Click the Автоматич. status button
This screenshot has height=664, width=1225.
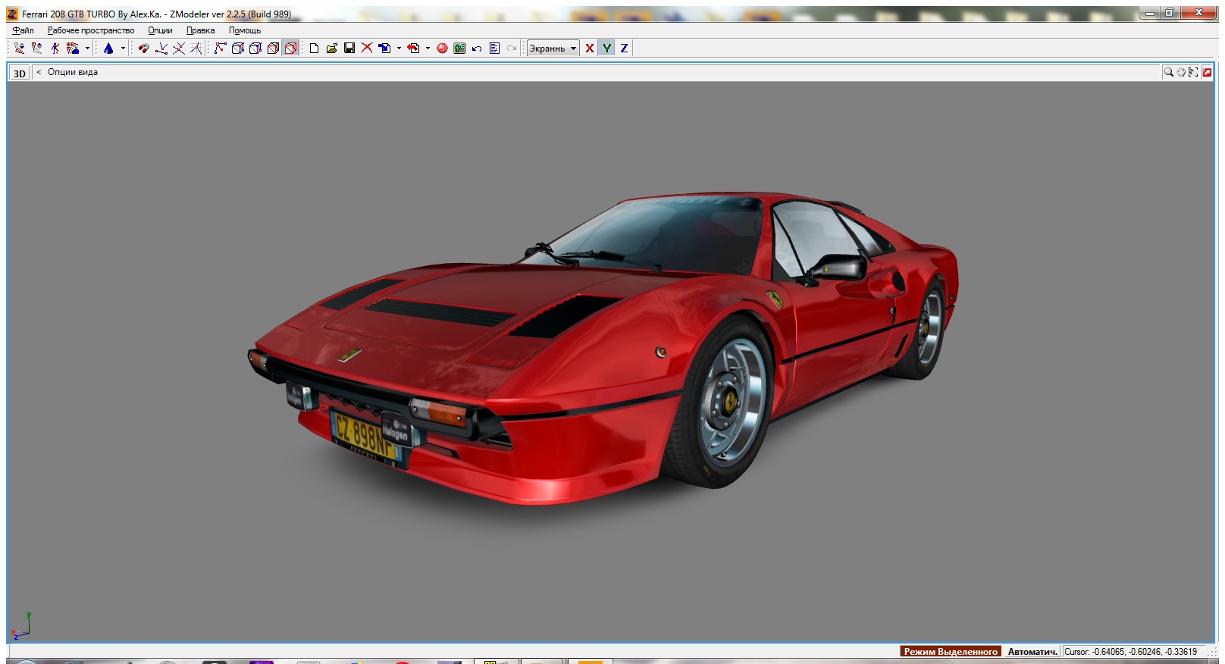1032,651
